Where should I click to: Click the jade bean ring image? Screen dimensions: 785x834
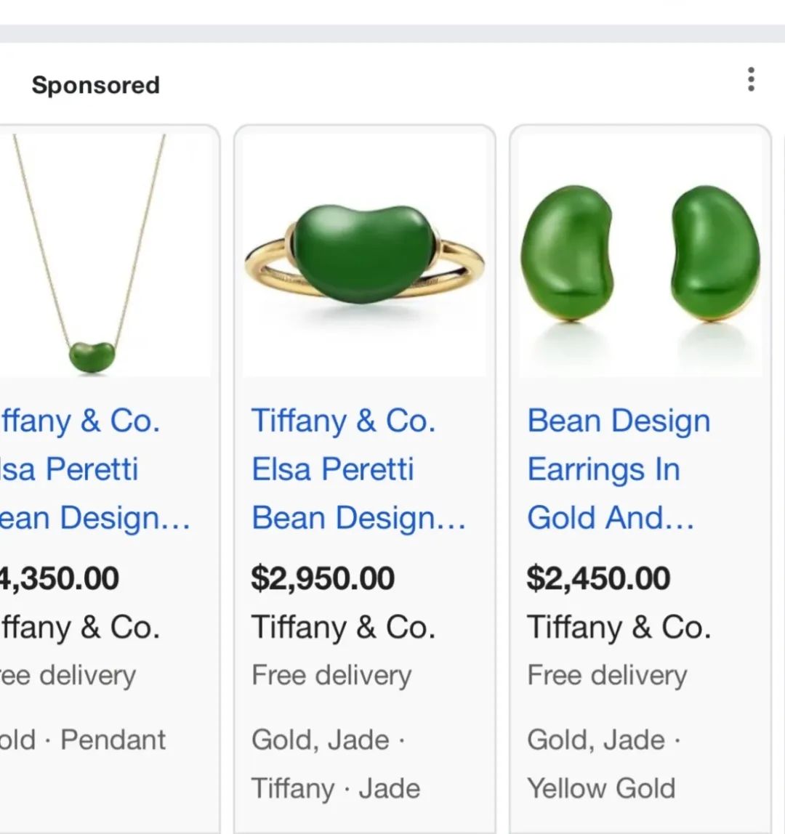(365, 255)
